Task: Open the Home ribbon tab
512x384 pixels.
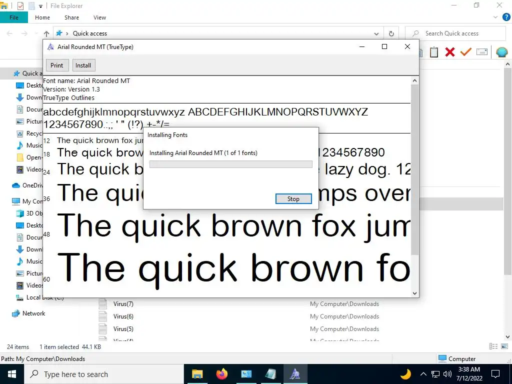Action: pos(42,17)
